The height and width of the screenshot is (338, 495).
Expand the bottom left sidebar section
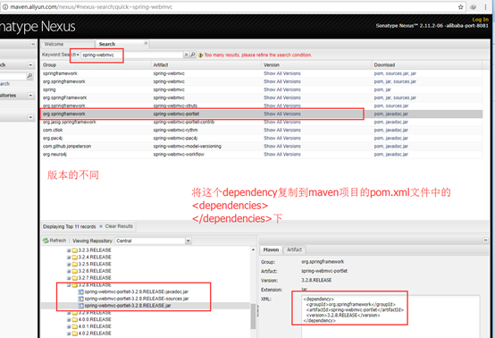30,117
